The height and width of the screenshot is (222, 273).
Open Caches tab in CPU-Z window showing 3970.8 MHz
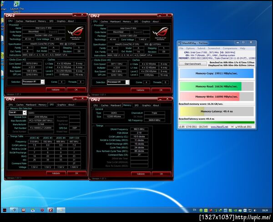click(19, 21)
